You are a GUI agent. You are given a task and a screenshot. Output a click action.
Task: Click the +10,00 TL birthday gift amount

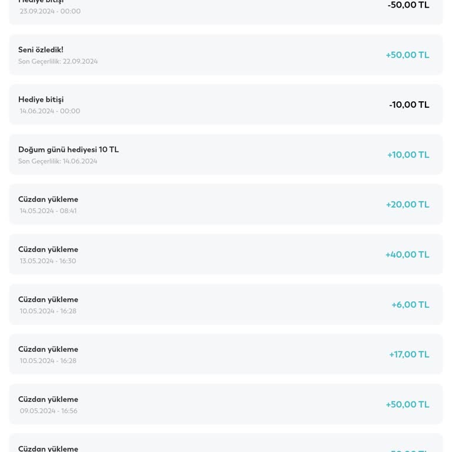408,155
